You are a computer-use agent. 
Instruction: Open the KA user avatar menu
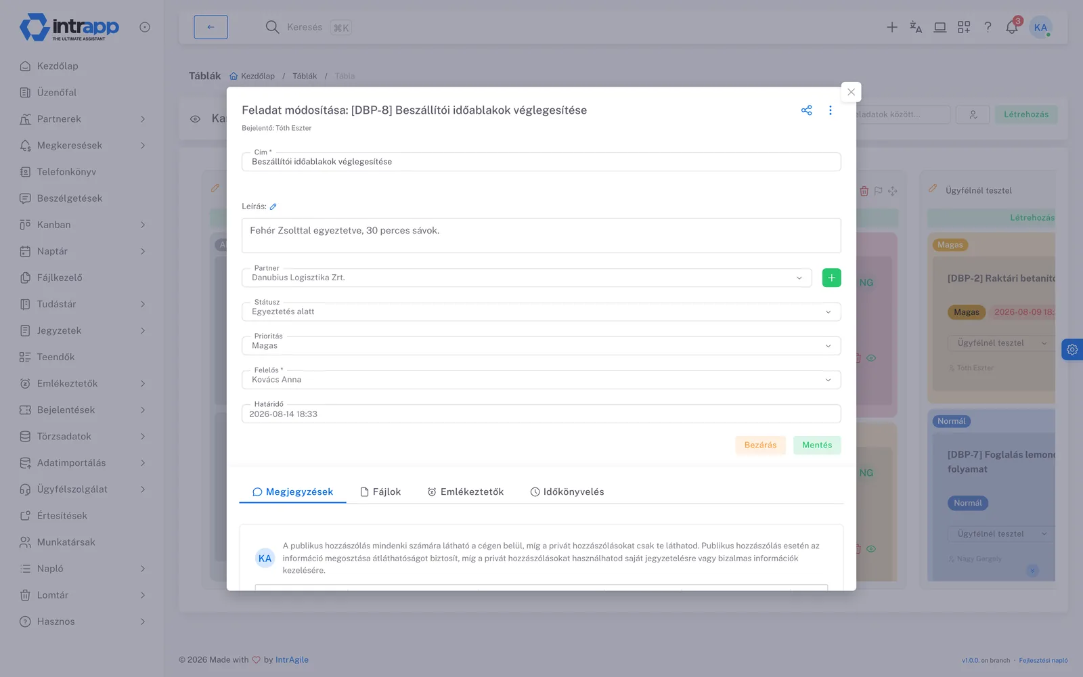click(1040, 27)
